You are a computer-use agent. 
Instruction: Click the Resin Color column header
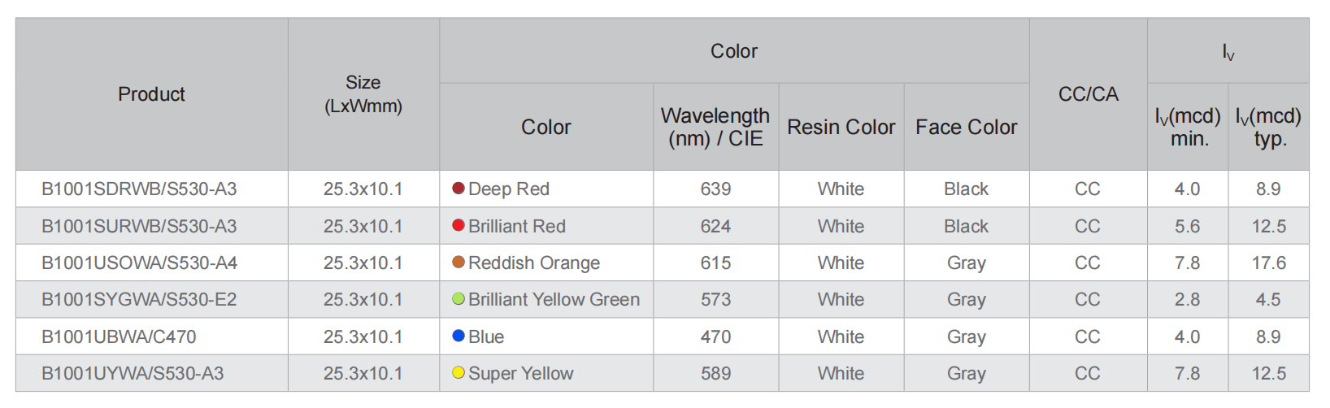tap(841, 127)
